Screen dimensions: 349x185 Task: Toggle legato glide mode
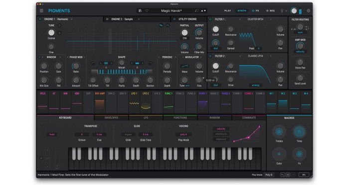128,134
